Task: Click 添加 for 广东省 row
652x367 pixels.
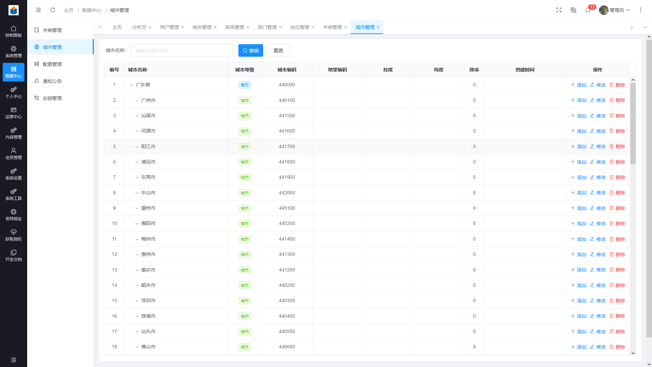Action: tap(579, 85)
